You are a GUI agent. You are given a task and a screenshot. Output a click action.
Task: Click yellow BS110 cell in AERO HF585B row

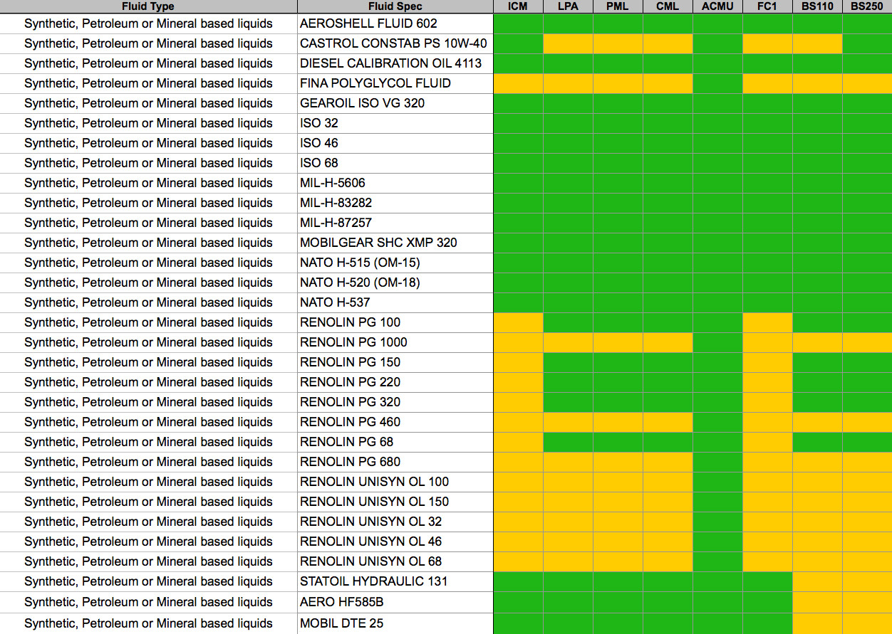pyautogui.click(x=817, y=602)
